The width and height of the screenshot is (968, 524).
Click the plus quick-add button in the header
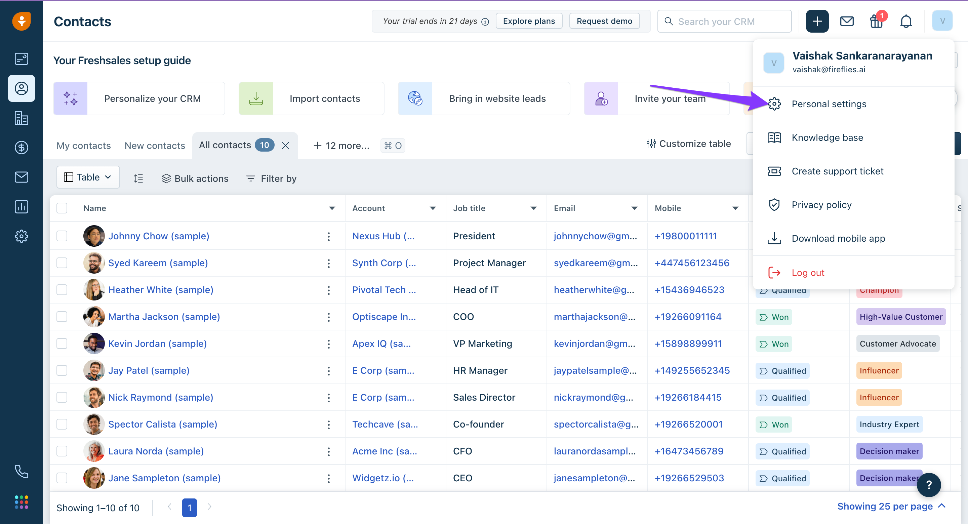click(817, 21)
